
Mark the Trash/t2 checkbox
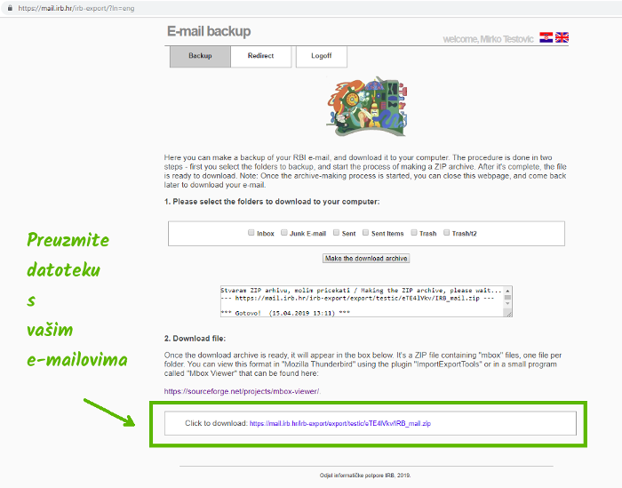446,233
